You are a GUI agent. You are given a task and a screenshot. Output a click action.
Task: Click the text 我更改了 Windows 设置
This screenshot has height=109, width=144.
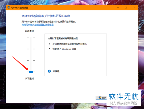point(64,49)
